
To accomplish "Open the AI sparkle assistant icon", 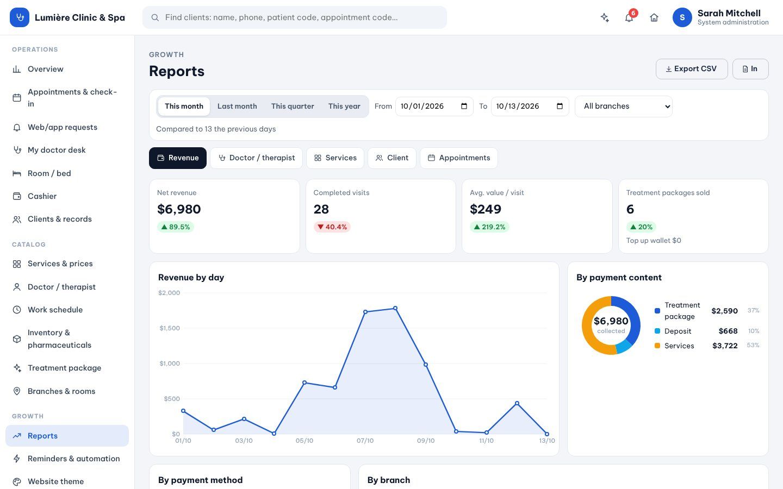I will [605, 17].
